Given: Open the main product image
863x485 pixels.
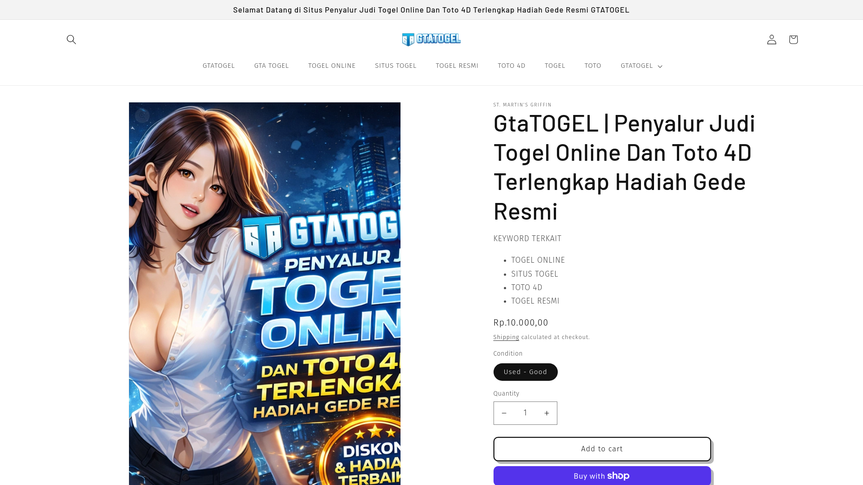Looking at the screenshot, I should (x=264, y=292).
